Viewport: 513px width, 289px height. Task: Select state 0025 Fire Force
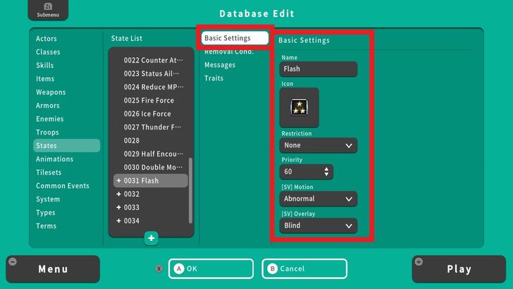click(x=151, y=101)
